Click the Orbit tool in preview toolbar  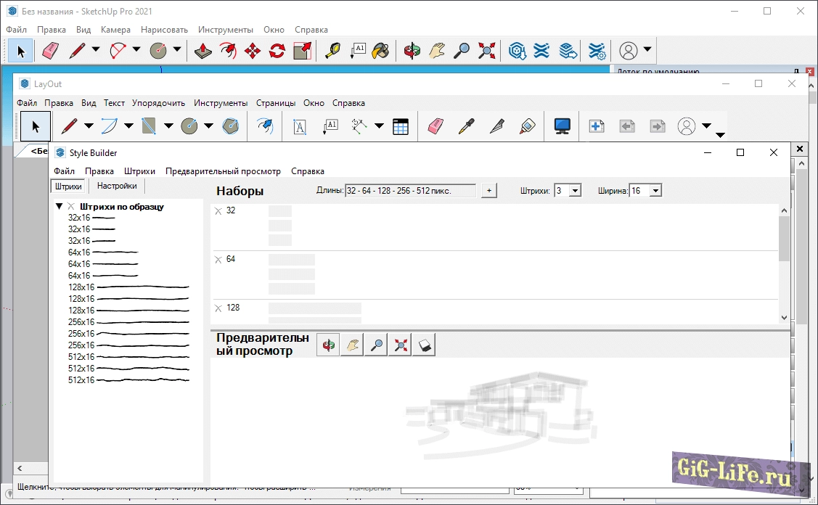coord(329,346)
